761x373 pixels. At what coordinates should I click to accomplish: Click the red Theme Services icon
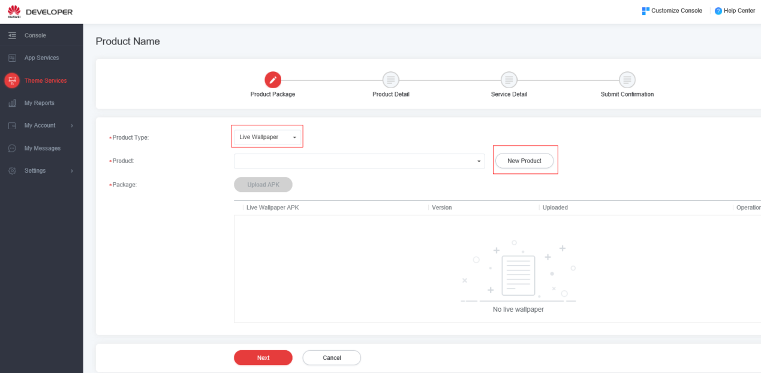pyautogui.click(x=12, y=80)
